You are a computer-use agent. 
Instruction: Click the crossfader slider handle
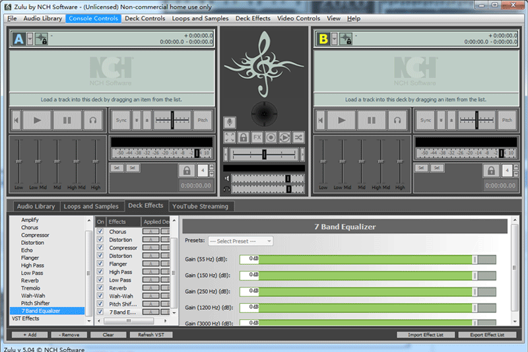pos(265,155)
